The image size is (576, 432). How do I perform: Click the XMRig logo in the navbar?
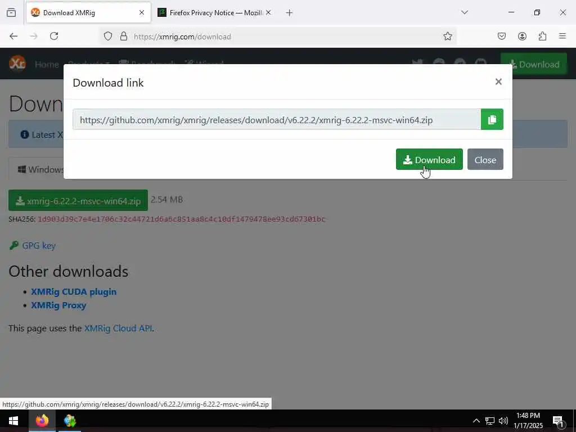17,63
